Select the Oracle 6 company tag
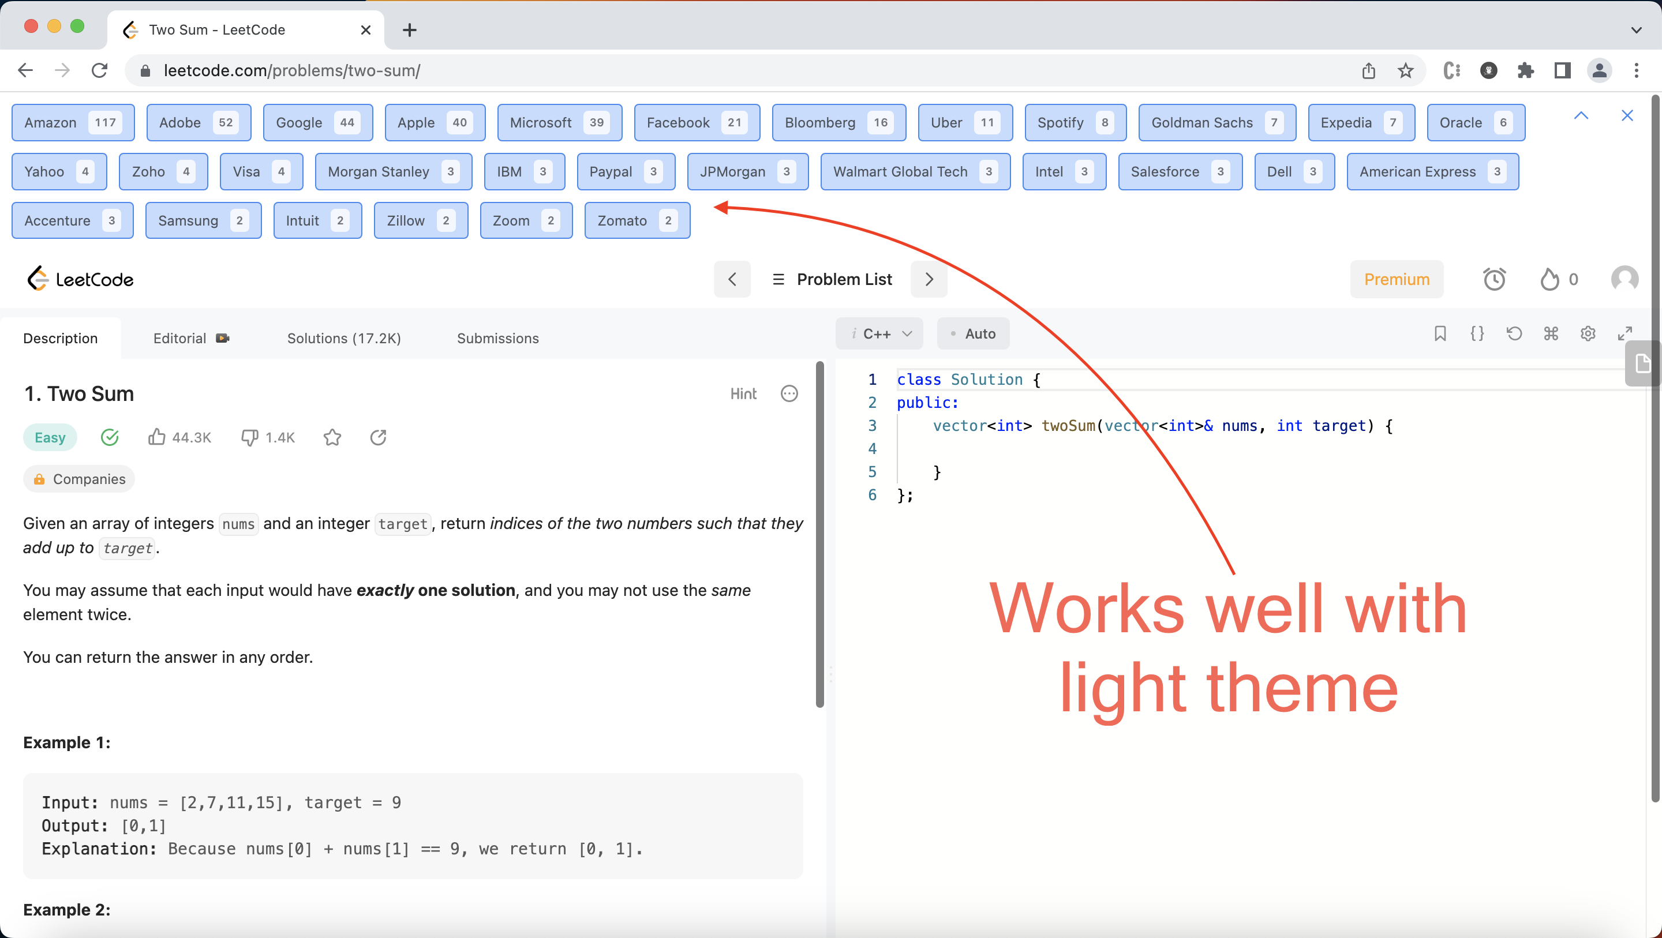This screenshot has height=938, width=1662. 1476,122
